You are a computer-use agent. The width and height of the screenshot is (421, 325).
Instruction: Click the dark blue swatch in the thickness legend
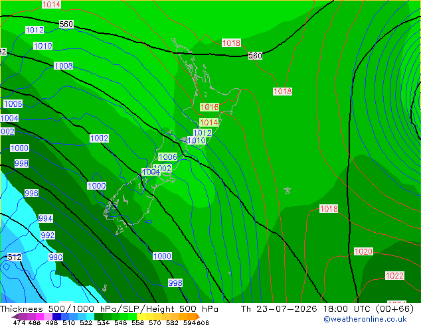pos(56,316)
